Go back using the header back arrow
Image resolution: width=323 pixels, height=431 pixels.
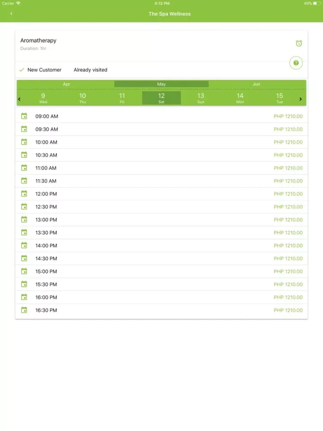point(11,13)
